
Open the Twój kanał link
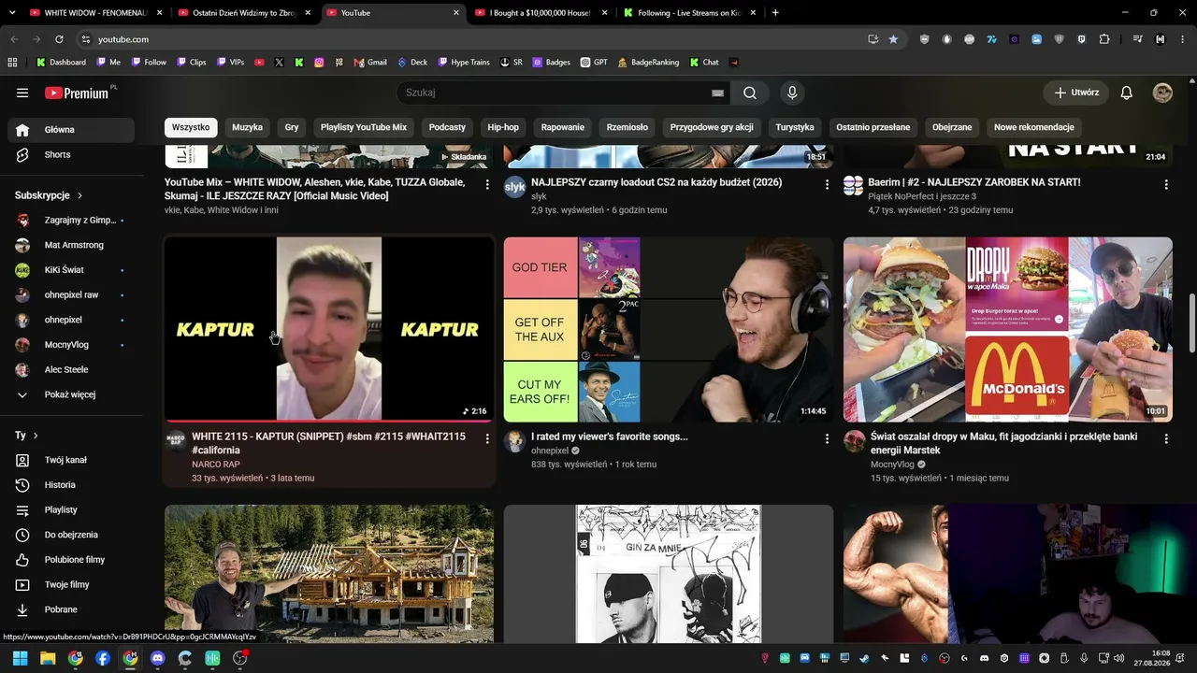pyautogui.click(x=71, y=460)
